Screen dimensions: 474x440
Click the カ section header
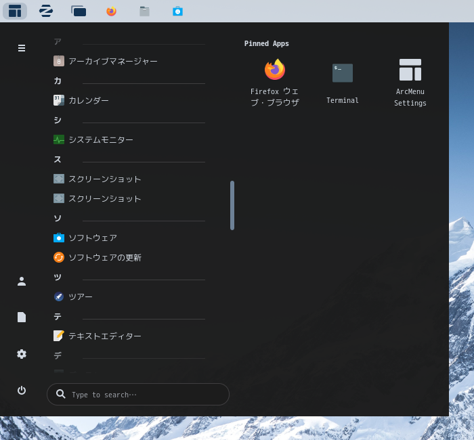point(58,81)
